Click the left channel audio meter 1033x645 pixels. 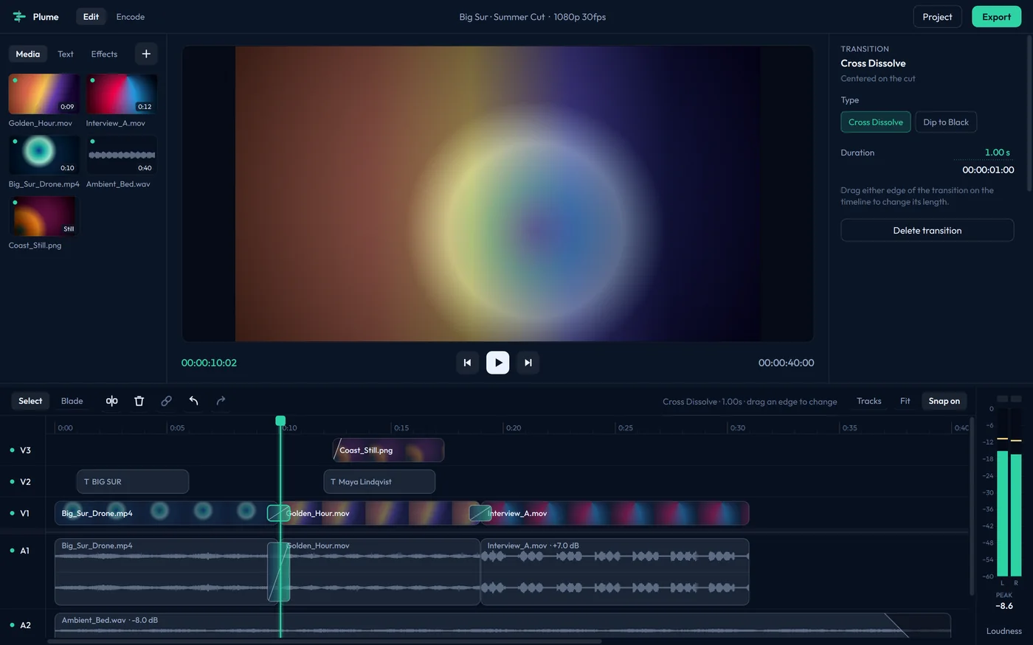(x=1002, y=492)
